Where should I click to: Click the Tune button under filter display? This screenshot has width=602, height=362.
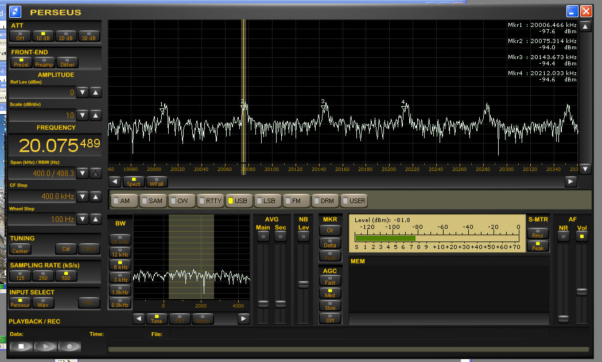tap(157, 319)
